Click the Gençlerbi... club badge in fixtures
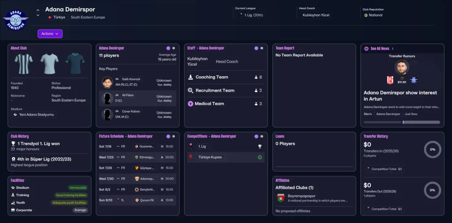This screenshot has height=223, width=452. click(x=137, y=190)
